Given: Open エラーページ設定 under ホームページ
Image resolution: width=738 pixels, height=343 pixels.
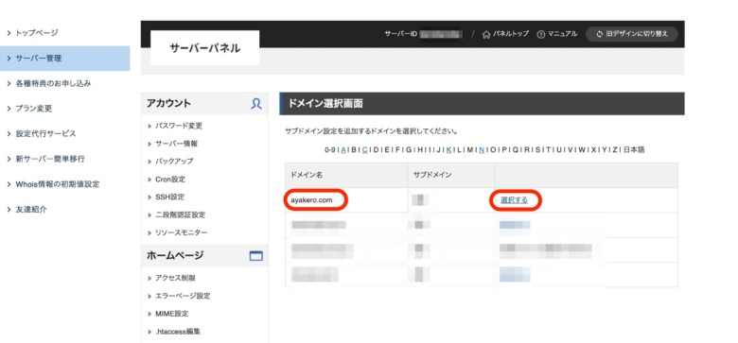Looking at the screenshot, I should point(183,296).
